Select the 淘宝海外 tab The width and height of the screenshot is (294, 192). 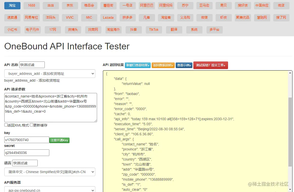click(x=113, y=29)
